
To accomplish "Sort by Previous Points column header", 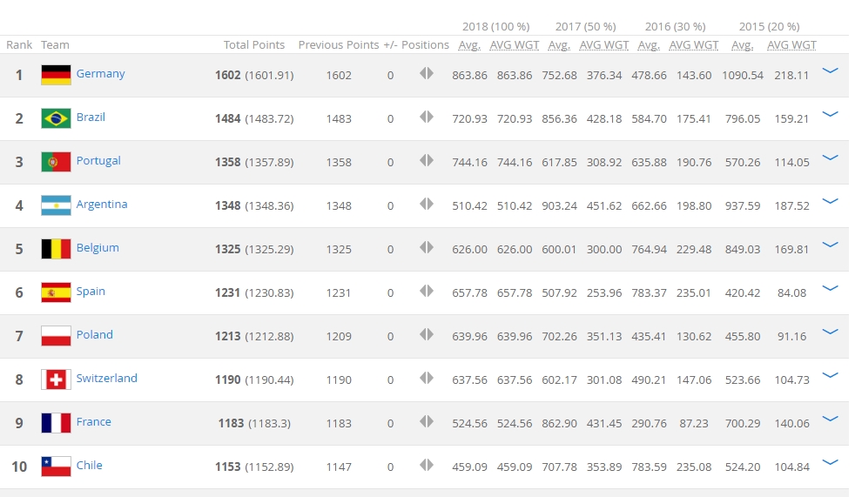I will pos(339,45).
